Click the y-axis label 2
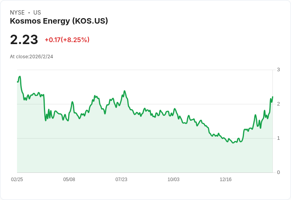Image resolution: width=291 pixels, height=200 pixels. pos(278,104)
